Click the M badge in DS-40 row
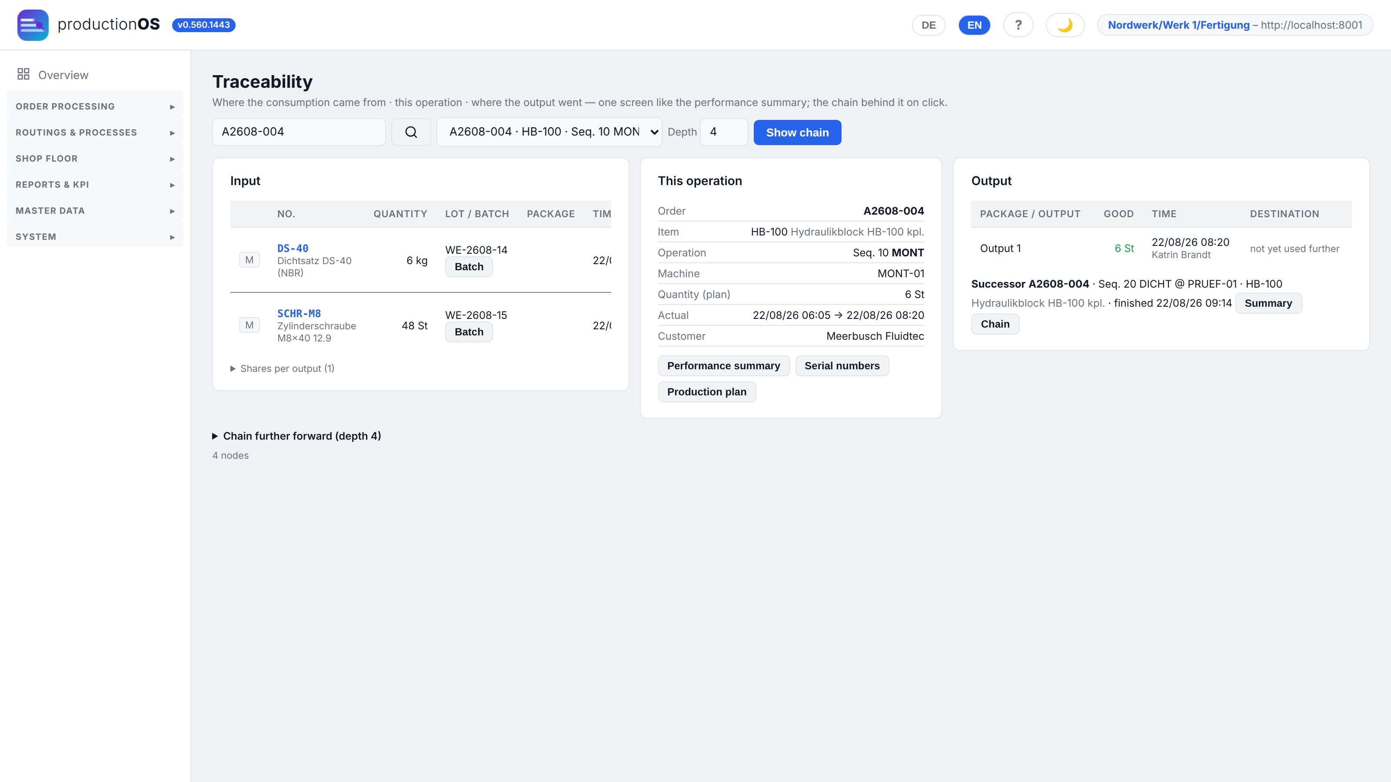 tap(249, 260)
